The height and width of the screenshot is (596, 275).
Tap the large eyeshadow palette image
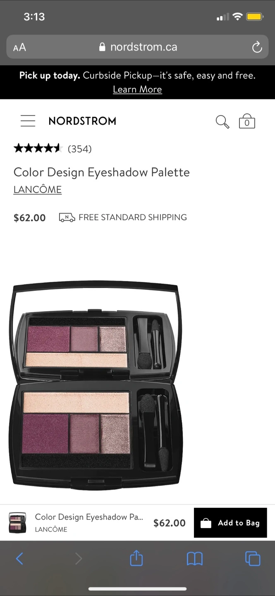96,385
